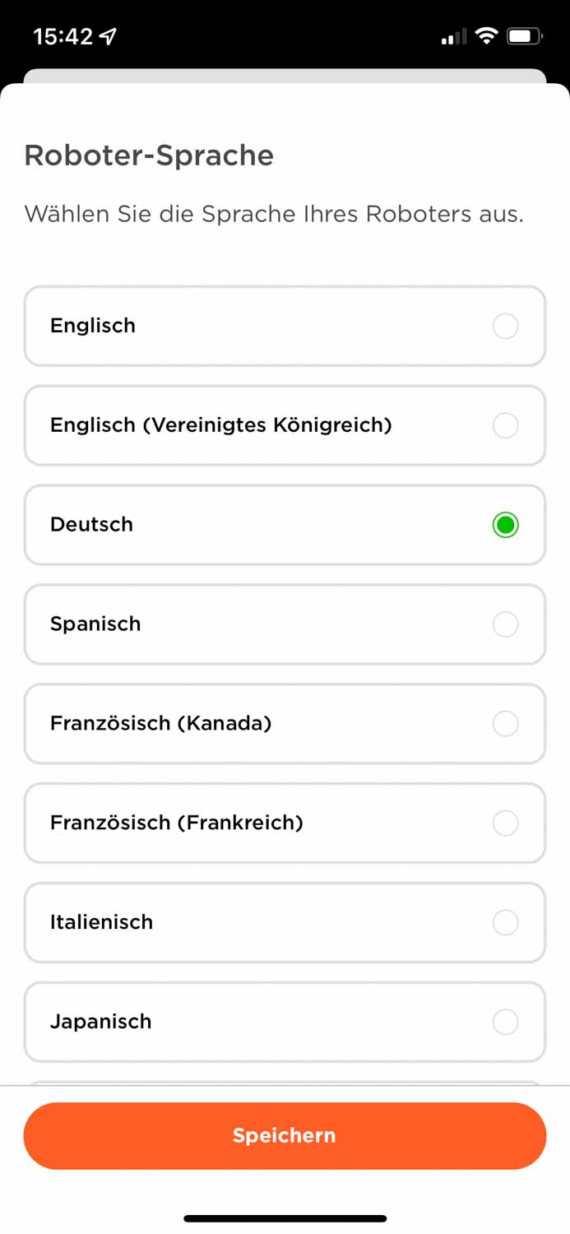
Task: Tap the home indicator bar
Action: 285,1218
